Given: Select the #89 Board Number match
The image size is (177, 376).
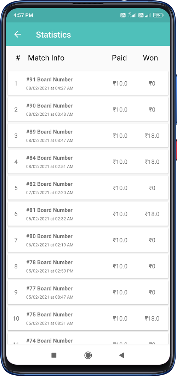Looking at the screenshot, I should coord(88,136).
